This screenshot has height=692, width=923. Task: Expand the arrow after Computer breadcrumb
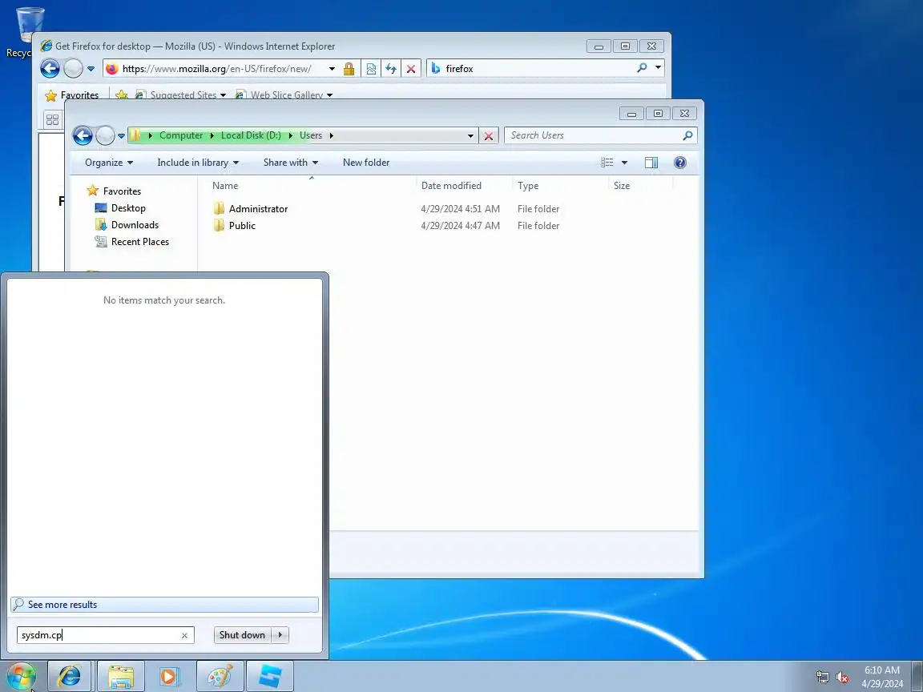click(x=212, y=135)
